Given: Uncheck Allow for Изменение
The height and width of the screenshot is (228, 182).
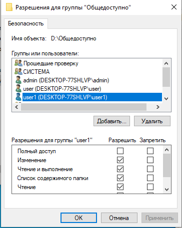Looking at the screenshot, I should pyautogui.click(x=120, y=160).
